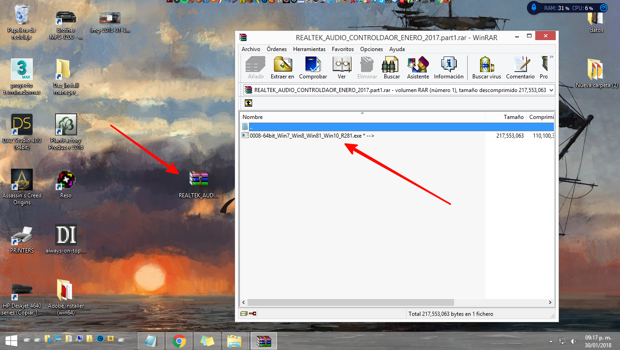Select the DAZ Studio 4.10 shortcut
This screenshot has width=620, height=350.
[22, 132]
